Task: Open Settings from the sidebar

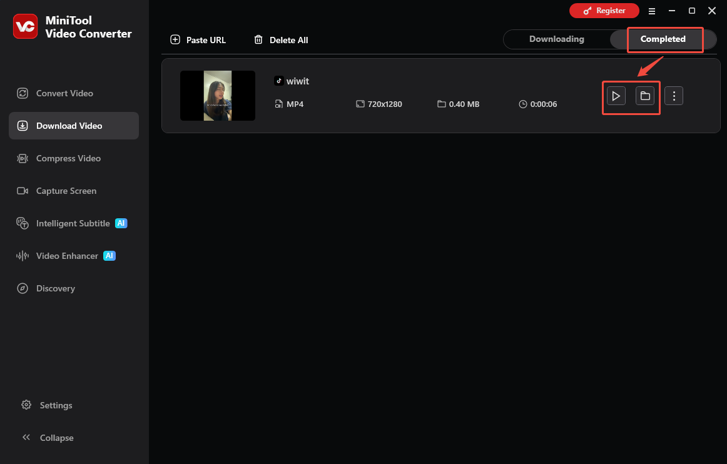Action: [47, 405]
